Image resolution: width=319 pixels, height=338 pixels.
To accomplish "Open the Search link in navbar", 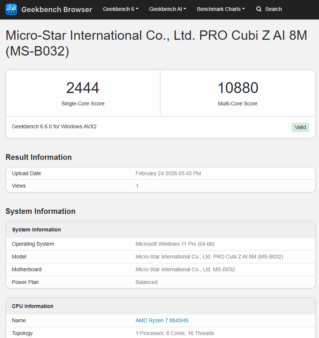I will coord(273,9).
